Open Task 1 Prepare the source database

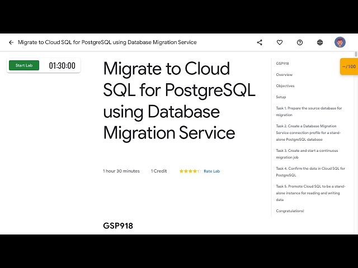point(309,112)
